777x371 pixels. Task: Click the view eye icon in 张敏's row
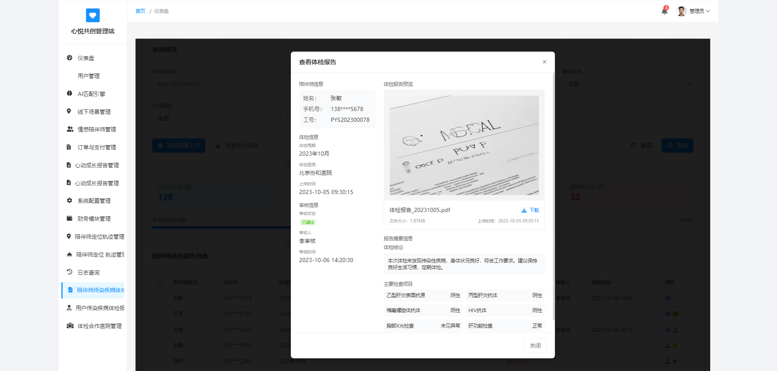tap(668, 298)
